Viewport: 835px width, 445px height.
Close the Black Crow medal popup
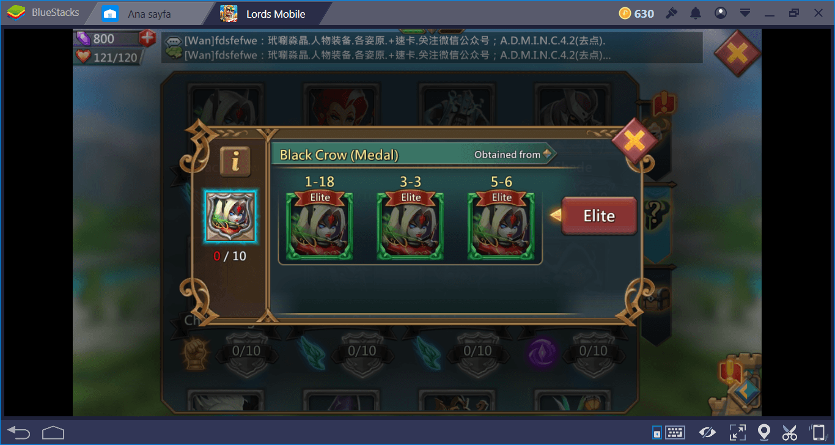click(x=634, y=141)
